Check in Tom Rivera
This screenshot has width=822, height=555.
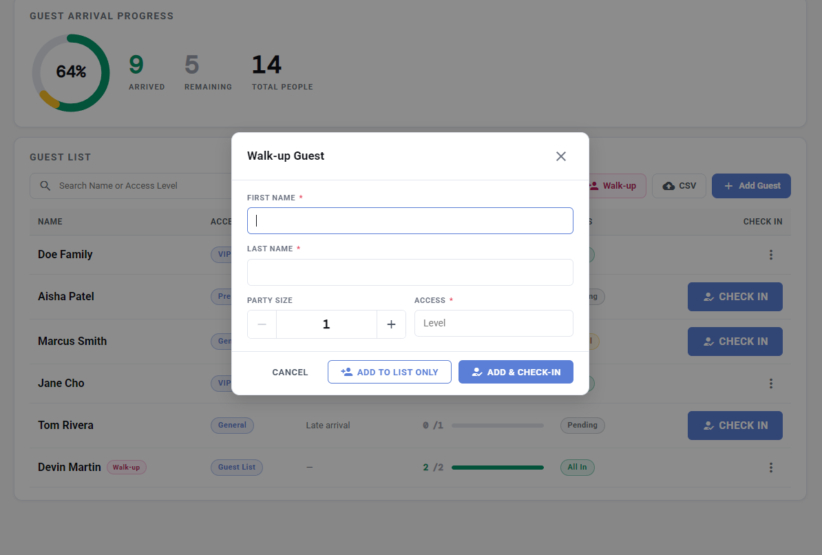click(735, 426)
